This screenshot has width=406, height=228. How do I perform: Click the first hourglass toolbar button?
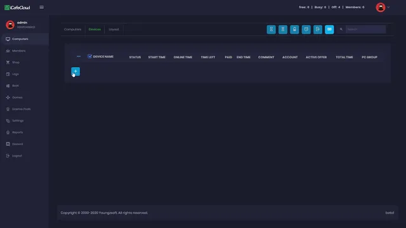(x=271, y=30)
